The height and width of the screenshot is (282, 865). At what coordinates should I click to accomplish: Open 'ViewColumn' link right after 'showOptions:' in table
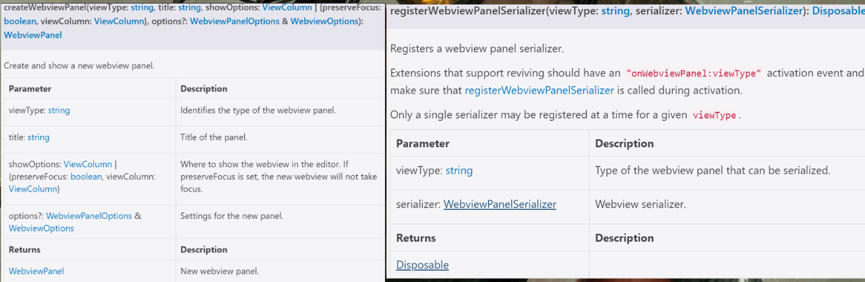pyautogui.click(x=88, y=164)
